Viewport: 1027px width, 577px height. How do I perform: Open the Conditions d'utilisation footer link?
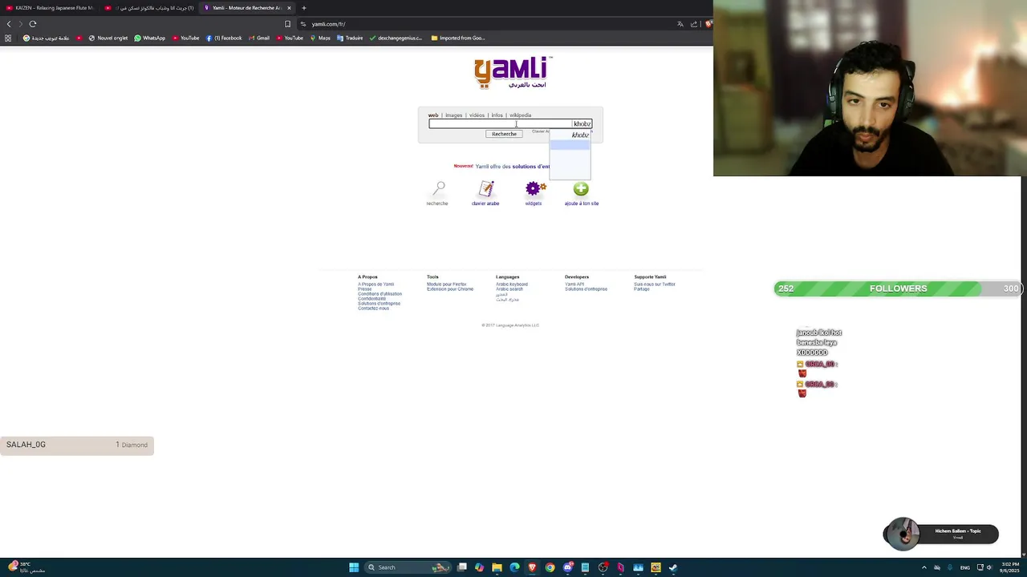[380, 294]
